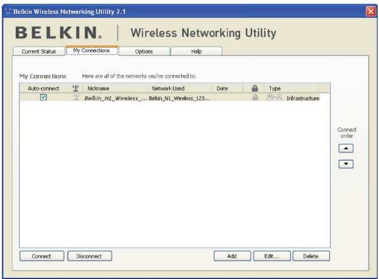The image size is (379, 279).
Task: Click lock icon in Belkin_N1_Wireless row
Action: [255, 98]
